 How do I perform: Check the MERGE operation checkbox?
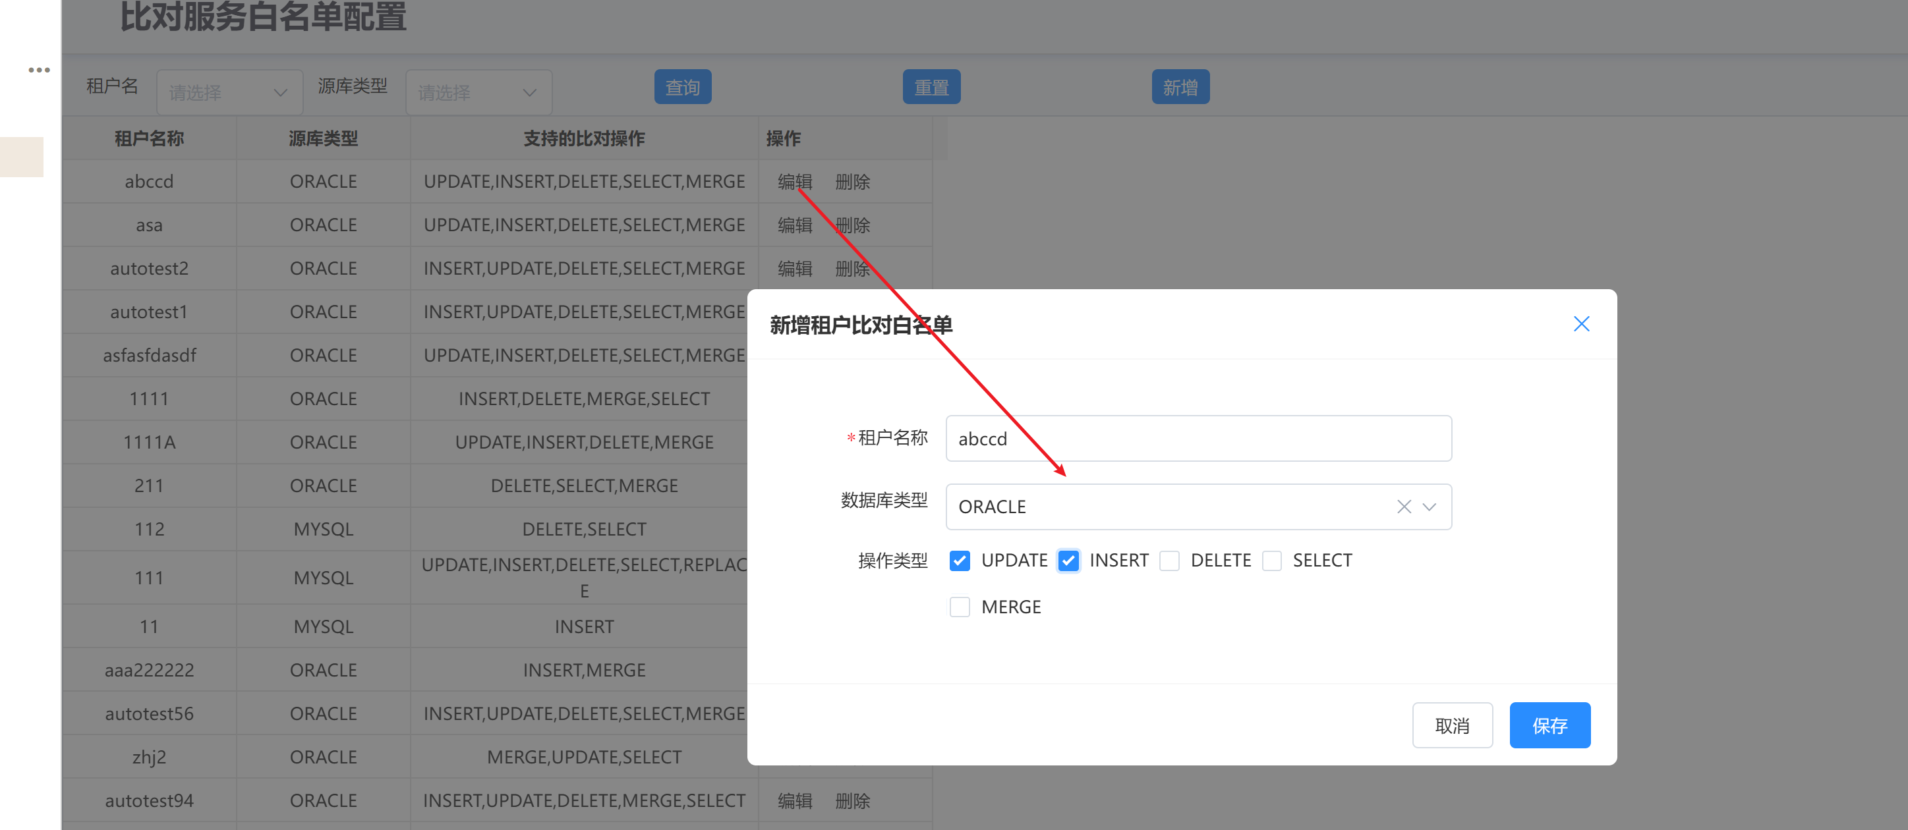(x=959, y=607)
